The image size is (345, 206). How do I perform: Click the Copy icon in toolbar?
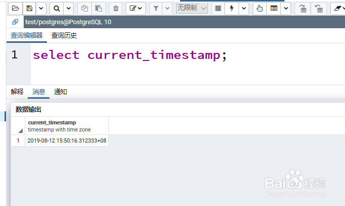tap(85, 9)
